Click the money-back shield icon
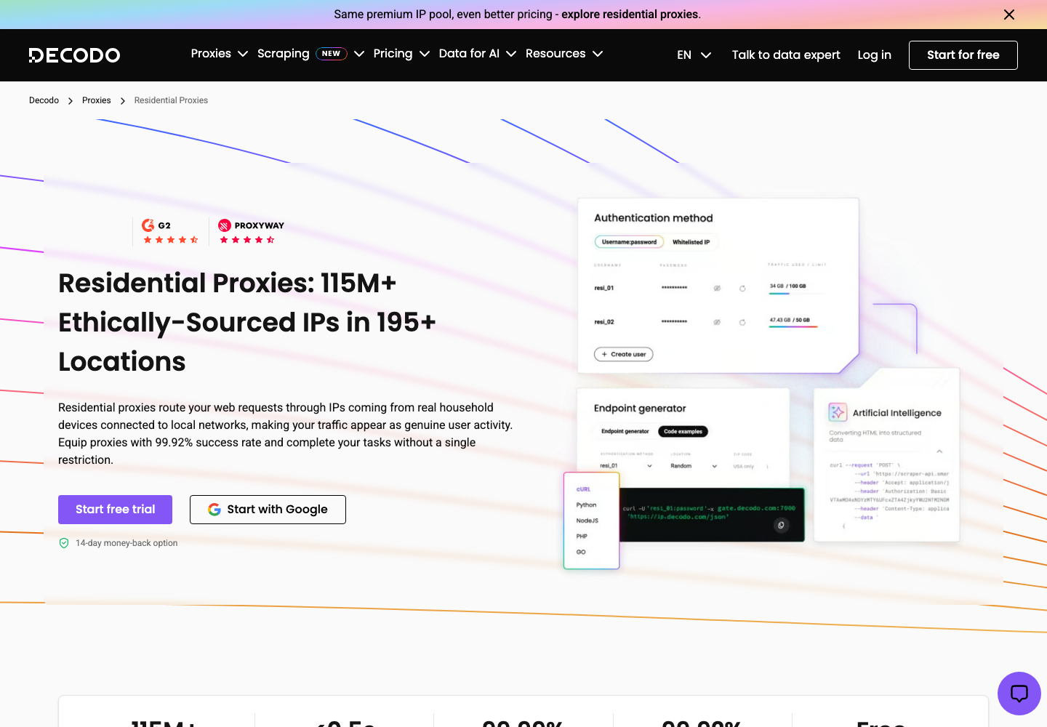 coord(64,543)
